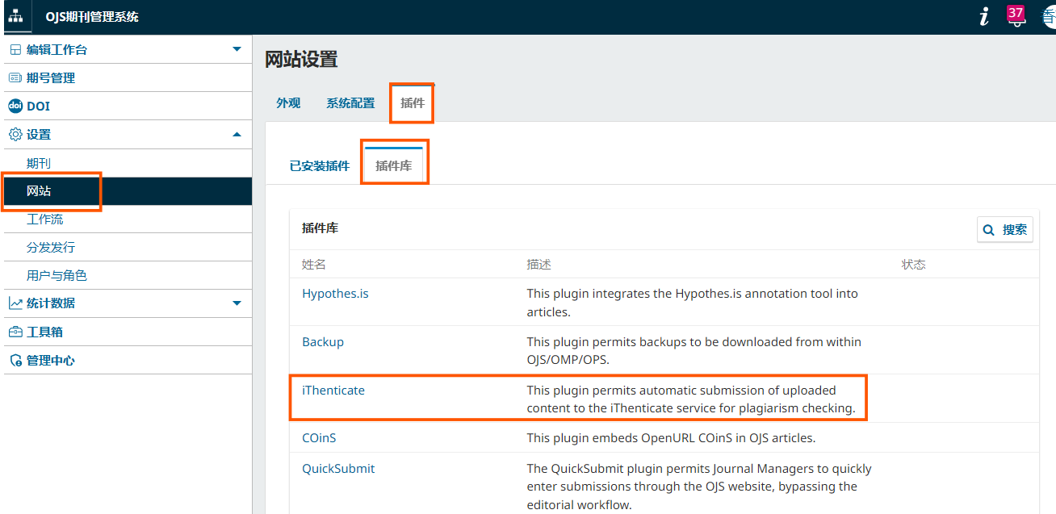Viewport: 1056px width, 514px height.
Task: Click the 工具箱 toolbox icon
Action: coord(15,332)
